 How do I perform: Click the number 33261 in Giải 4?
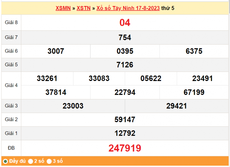click(x=47, y=78)
